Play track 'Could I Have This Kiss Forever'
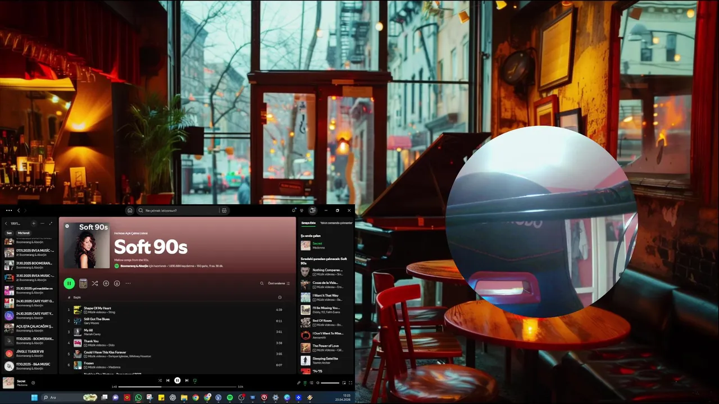 pyautogui.click(x=178, y=354)
